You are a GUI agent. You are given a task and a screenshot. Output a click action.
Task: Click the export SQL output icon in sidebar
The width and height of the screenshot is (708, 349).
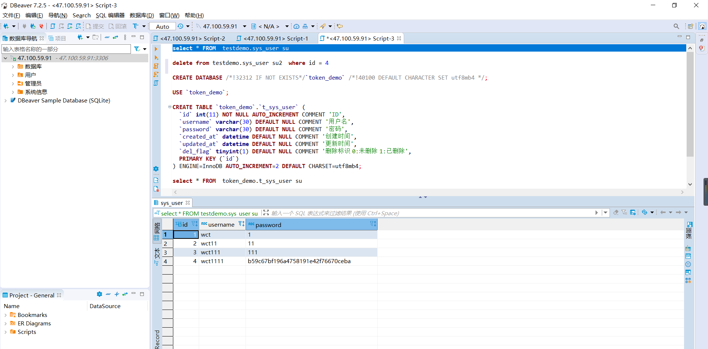point(156,180)
